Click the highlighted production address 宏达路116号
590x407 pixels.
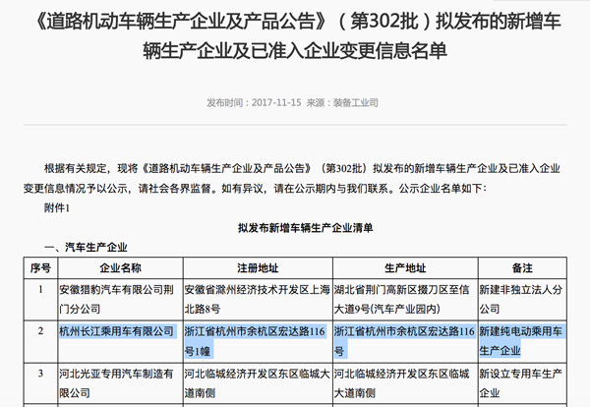[404, 341]
